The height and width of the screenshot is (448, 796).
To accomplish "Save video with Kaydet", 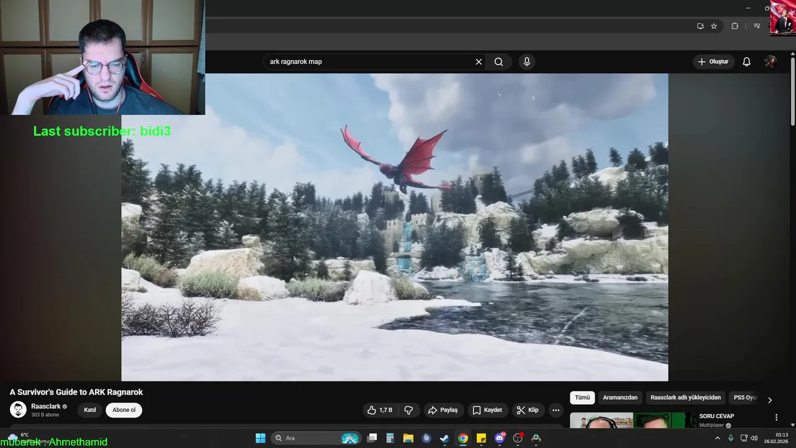I will coord(487,410).
